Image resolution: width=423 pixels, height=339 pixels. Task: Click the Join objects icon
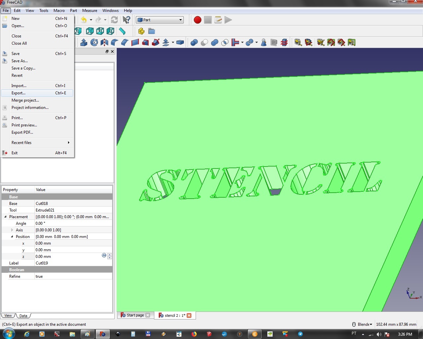point(235,42)
